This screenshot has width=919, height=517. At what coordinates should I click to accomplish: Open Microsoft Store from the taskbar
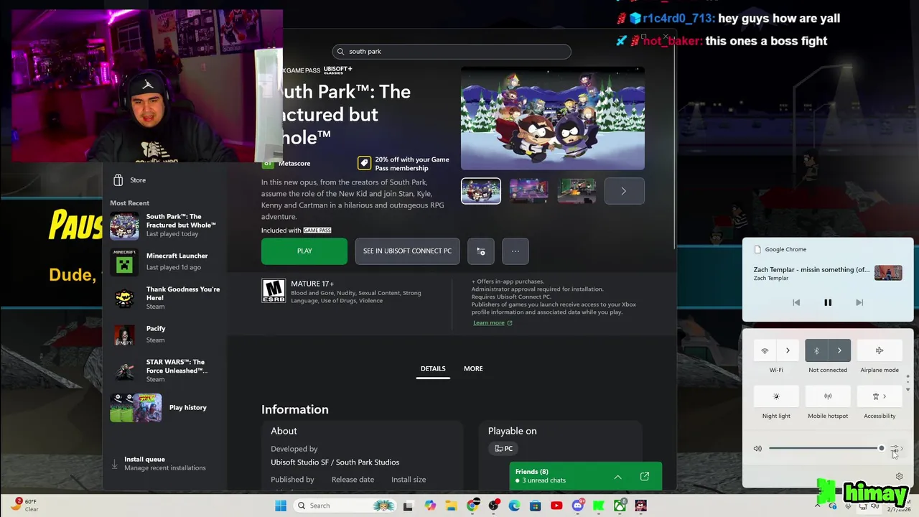pyautogui.click(x=536, y=506)
